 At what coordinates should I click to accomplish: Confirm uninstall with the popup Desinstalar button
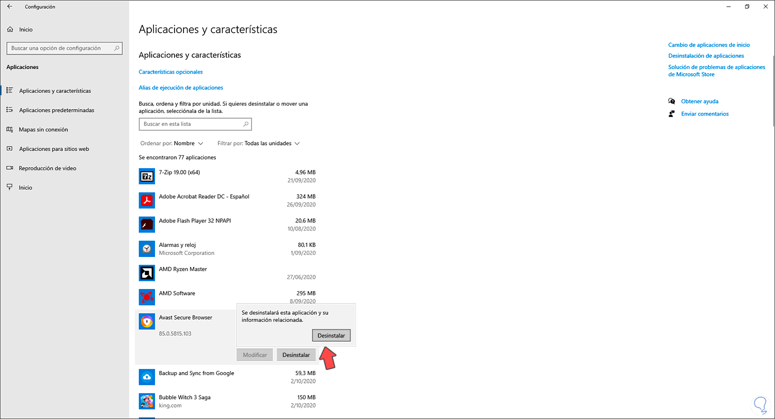click(331, 335)
